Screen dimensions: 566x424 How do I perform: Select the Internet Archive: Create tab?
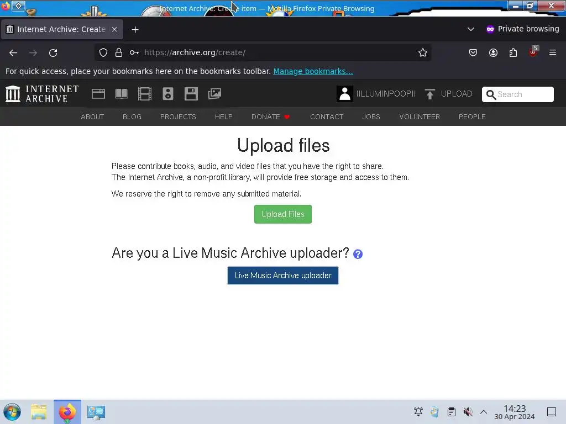(62, 29)
